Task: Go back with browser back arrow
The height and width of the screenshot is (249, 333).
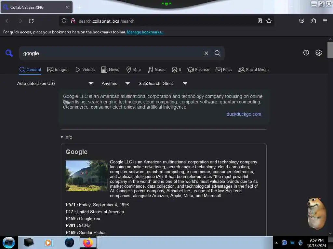Action: click(x=8, y=21)
